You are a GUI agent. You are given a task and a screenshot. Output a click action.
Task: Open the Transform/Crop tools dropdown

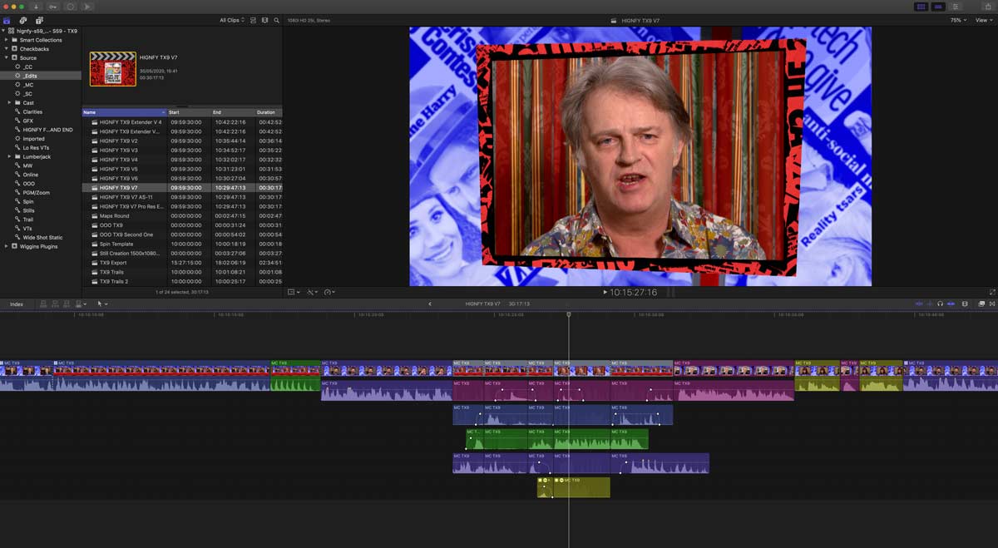click(x=294, y=293)
